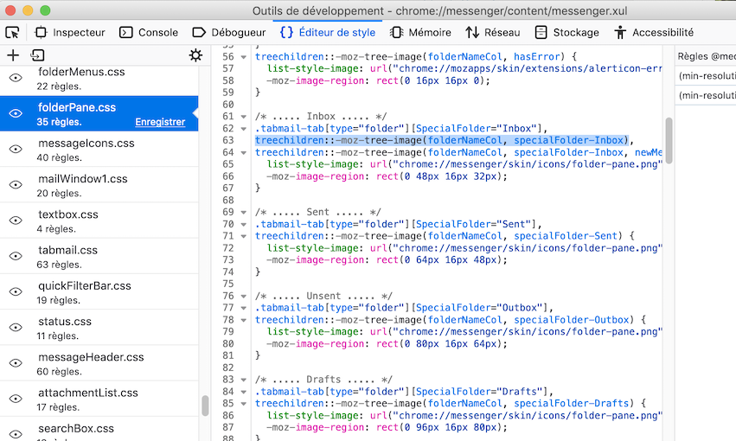
Task: Toggle visibility of folderMenus.css
Action: coord(16,78)
